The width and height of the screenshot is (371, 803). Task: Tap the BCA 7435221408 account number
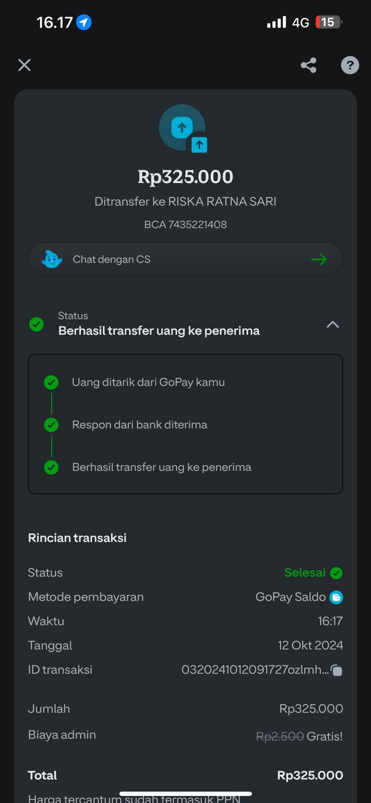point(185,224)
